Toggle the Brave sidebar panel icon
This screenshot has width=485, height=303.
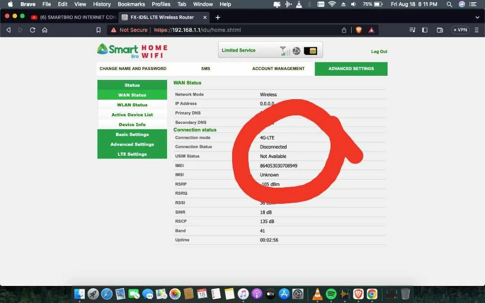425,30
